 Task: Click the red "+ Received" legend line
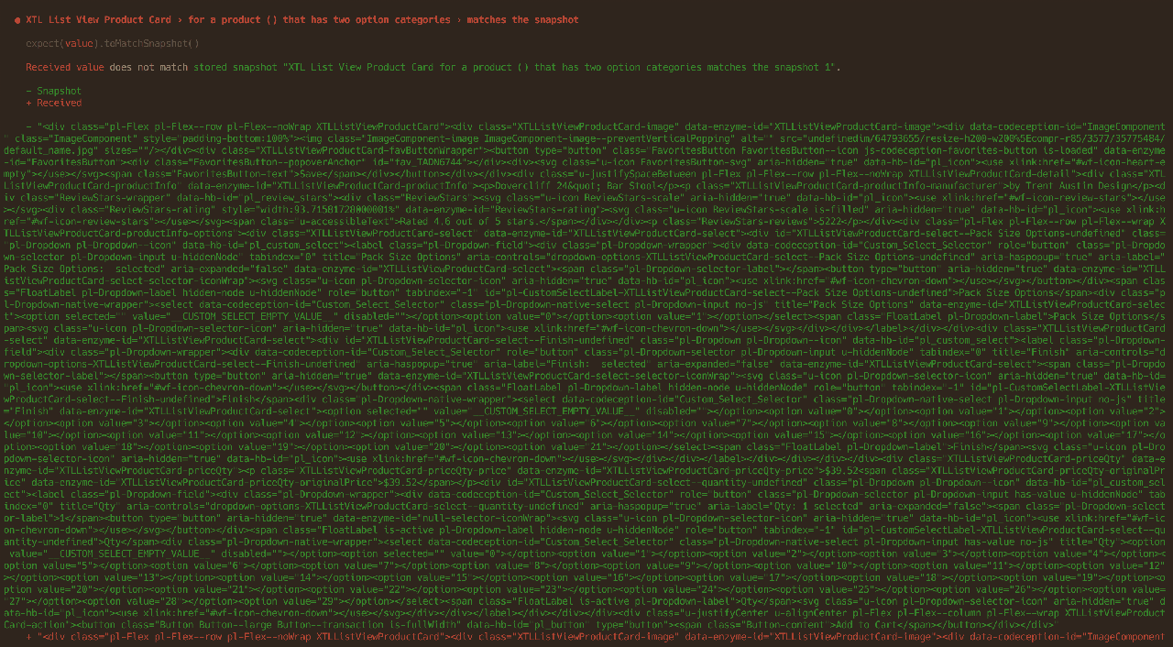(x=53, y=103)
